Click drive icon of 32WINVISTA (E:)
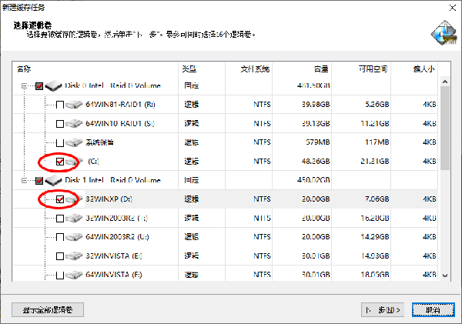Image resolution: width=462 pixels, height=324 pixels. [x=74, y=256]
